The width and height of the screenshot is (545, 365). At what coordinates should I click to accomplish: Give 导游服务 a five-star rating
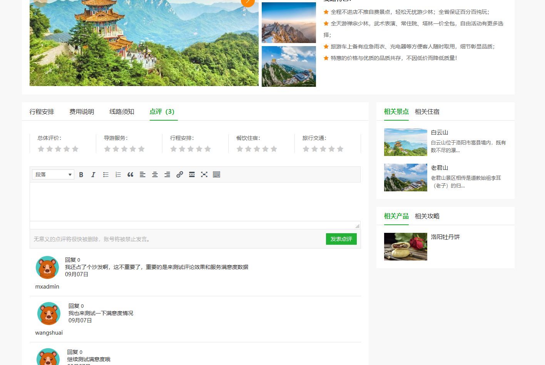pos(141,149)
